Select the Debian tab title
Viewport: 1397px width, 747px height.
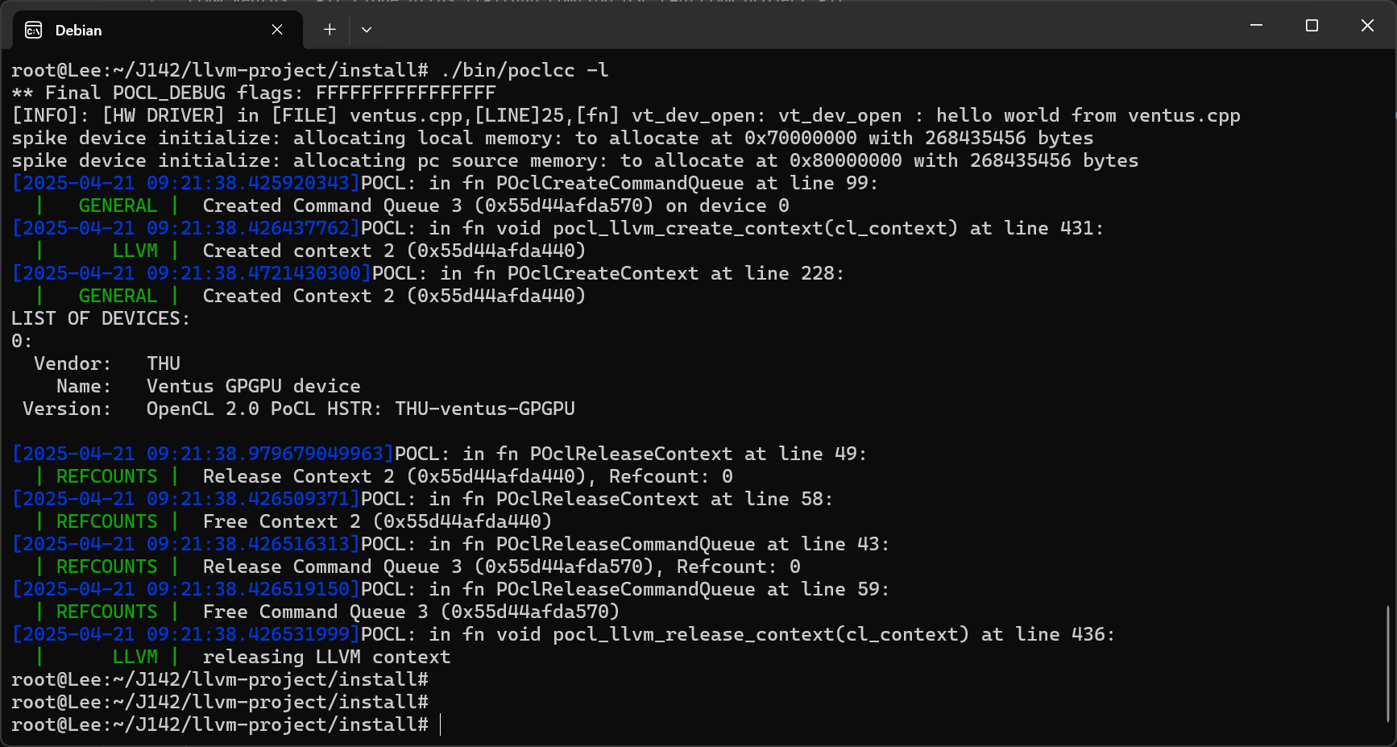[x=78, y=31]
